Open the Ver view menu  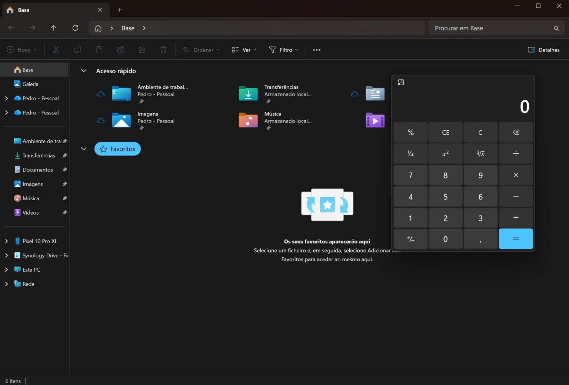coord(244,50)
